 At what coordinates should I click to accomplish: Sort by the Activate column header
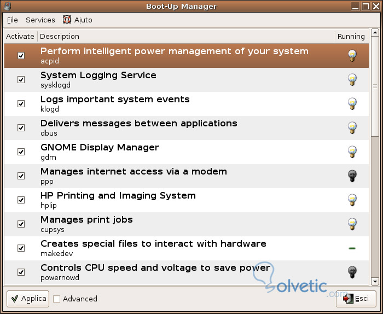pyautogui.click(x=21, y=37)
